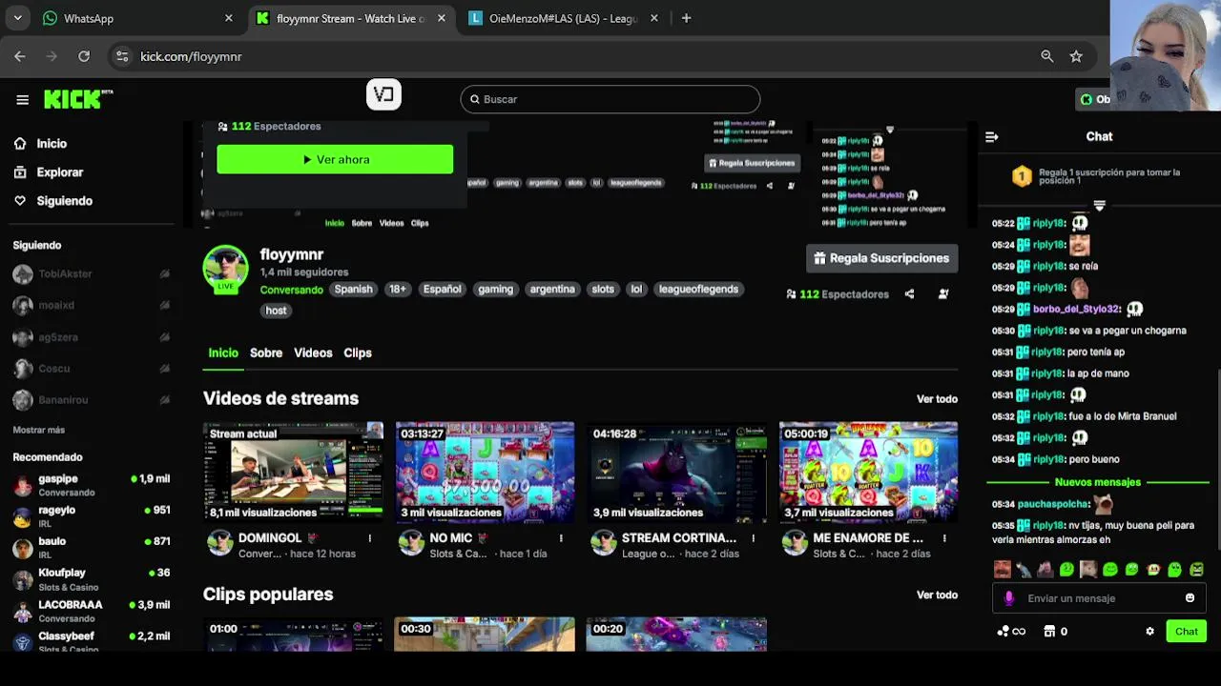The width and height of the screenshot is (1221, 686).
Task: Open recommended channel gaspipe
Action: point(92,485)
